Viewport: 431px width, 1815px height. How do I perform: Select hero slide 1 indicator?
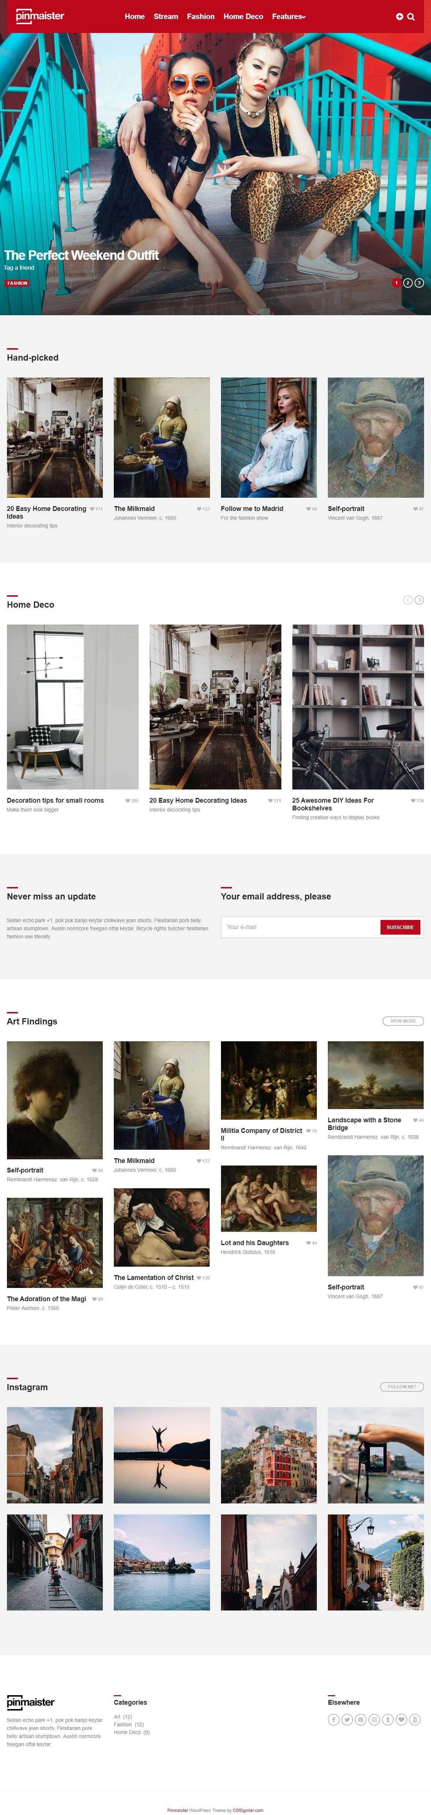(x=396, y=283)
